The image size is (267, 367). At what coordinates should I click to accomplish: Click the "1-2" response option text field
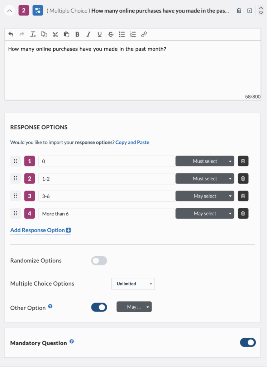(x=106, y=178)
